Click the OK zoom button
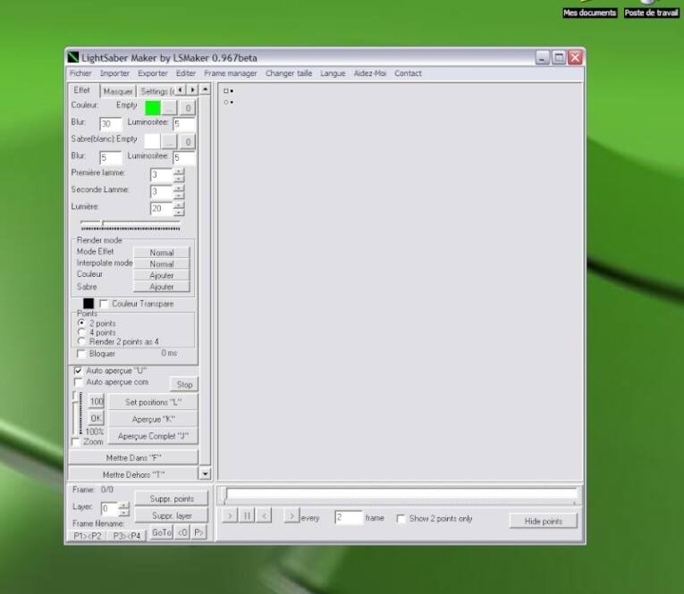The width and height of the screenshot is (684, 594). (x=97, y=418)
